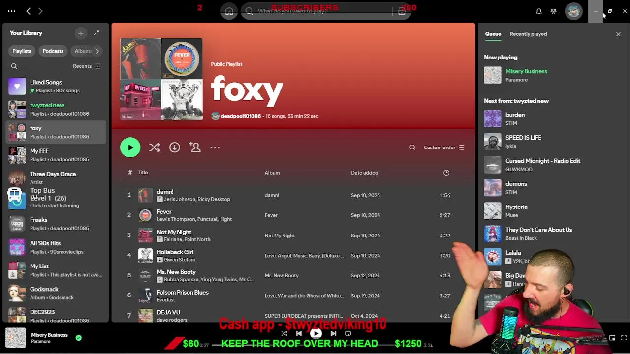Viewport: 630px width, 354px height.
Task: Open Misery Business in Now playing
Action: (526, 71)
